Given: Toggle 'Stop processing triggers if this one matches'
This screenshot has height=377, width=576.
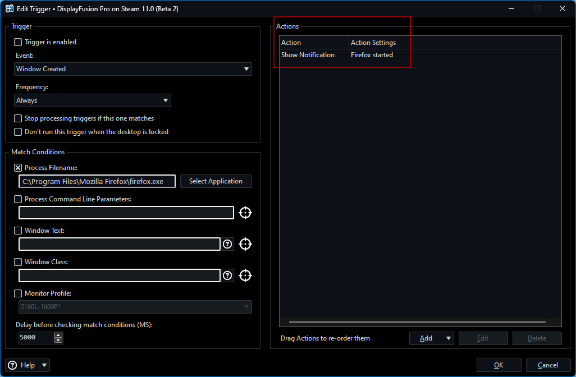Looking at the screenshot, I should pyautogui.click(x=19, y=118).
